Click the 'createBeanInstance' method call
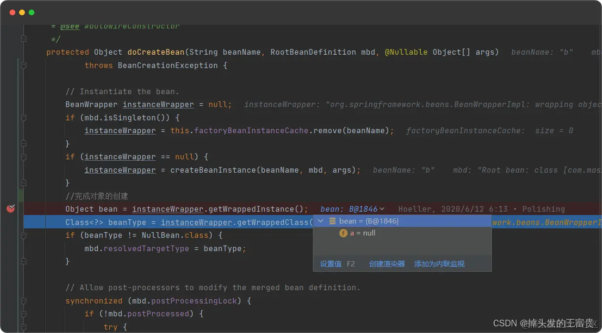602x333 pixels. click(213, 170)
